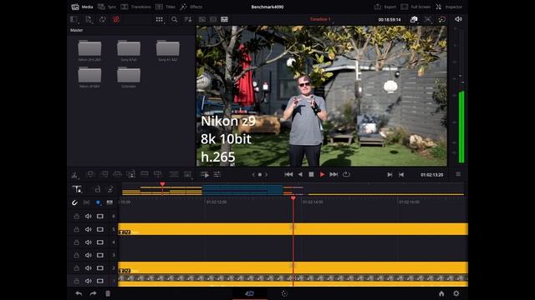Switch to the Transitions tab
535x300 pixels.
click(135, 7)
